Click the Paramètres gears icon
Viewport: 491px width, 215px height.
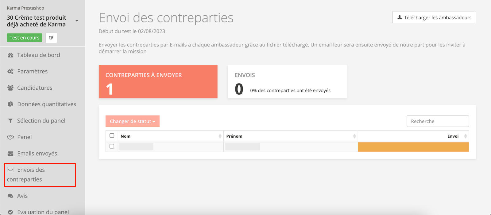click(x=10, y=72)
